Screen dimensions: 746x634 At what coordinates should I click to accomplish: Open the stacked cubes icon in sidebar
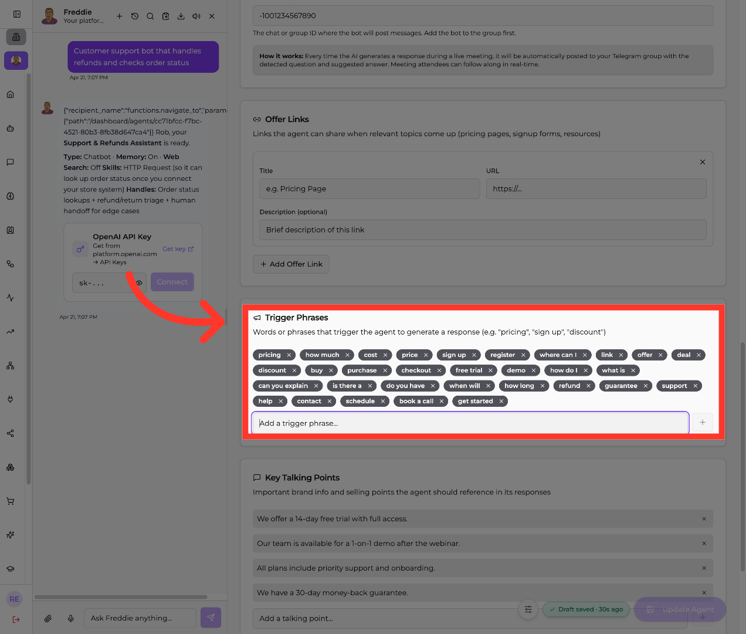[11, 467]
